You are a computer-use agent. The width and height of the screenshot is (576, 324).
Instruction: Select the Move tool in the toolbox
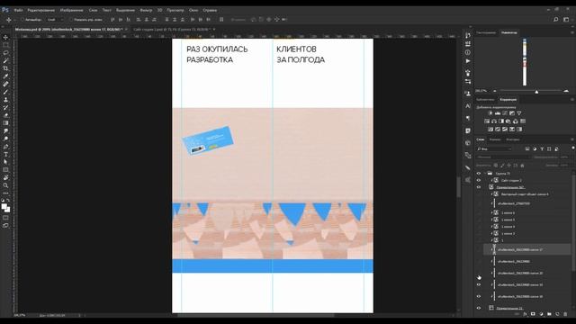pos(5,37)
